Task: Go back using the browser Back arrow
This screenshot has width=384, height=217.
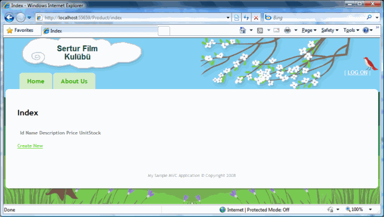Action: [9, 18]
